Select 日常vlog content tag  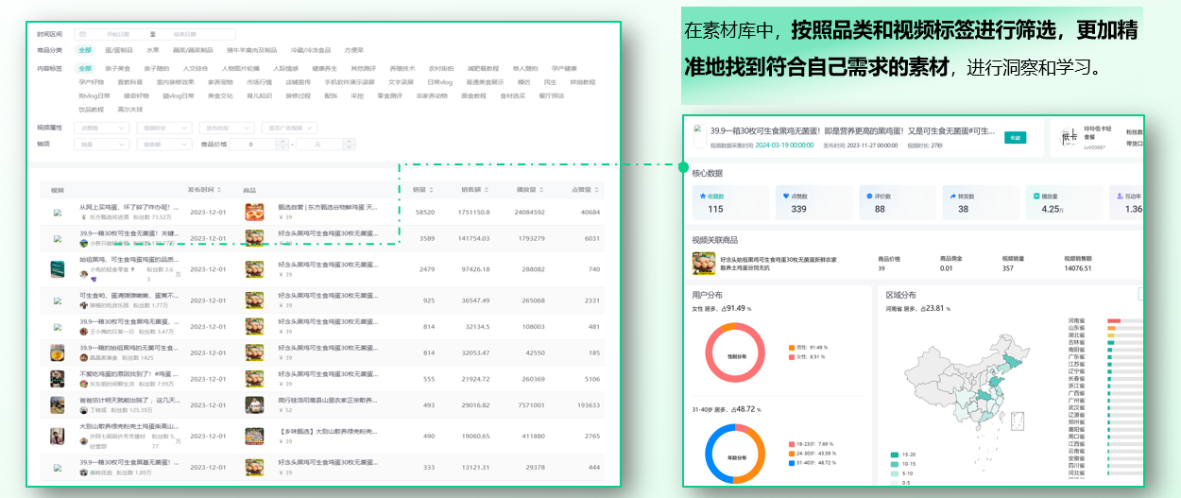click(x=440, y=82)
